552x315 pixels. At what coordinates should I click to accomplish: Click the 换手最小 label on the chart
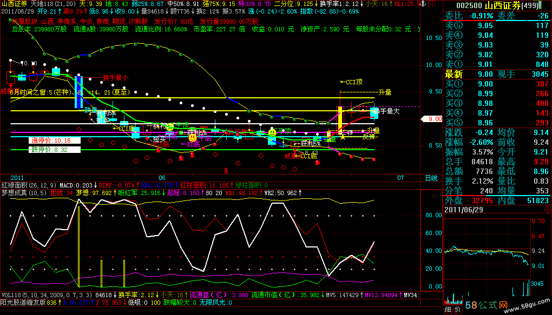115,78
